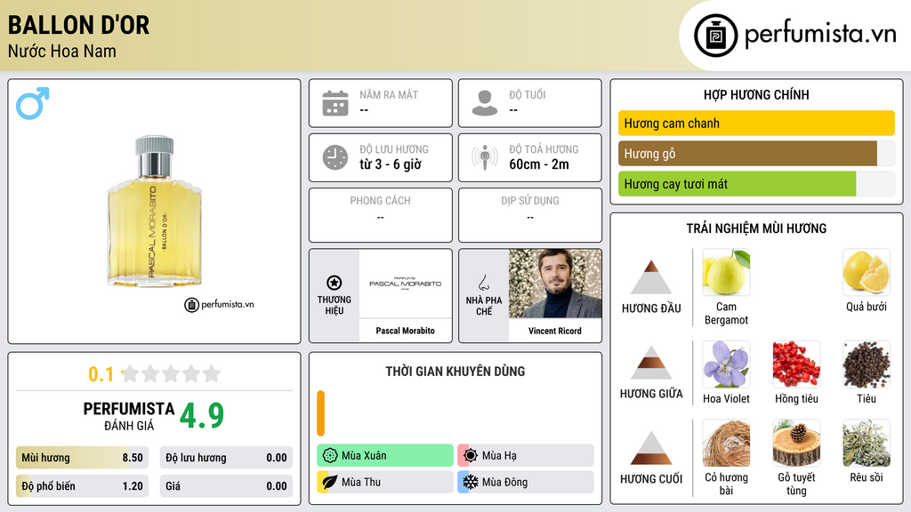Click the Hương đầu pyramid icon

coord(651,277)
